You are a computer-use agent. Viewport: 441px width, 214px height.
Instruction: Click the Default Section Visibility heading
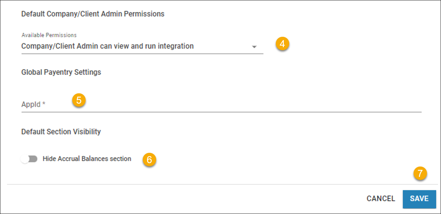click(x=61, y=131)
